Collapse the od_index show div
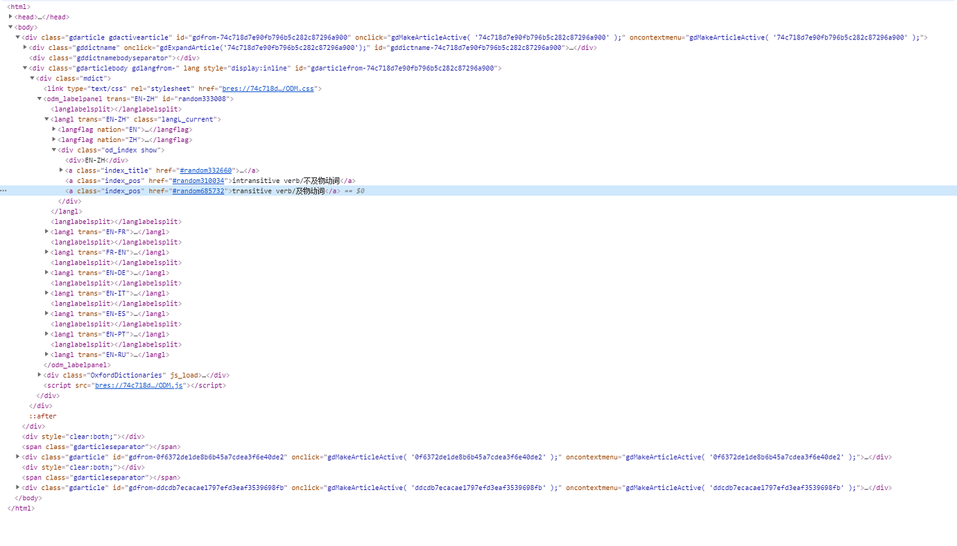 (54, 150)
